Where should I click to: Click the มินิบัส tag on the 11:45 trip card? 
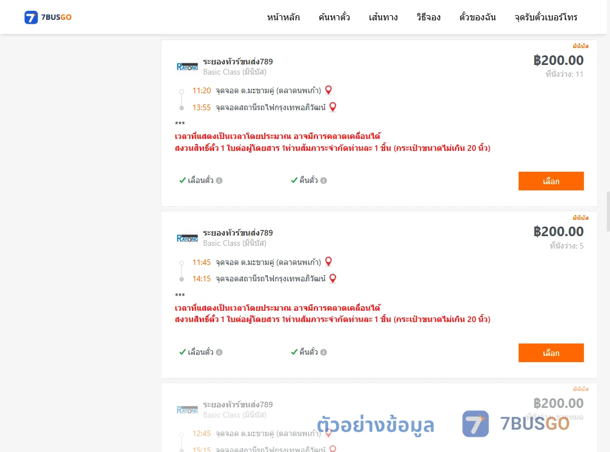point(581,218)
